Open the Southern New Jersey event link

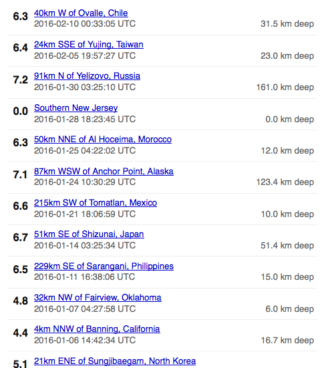point(76,108)
